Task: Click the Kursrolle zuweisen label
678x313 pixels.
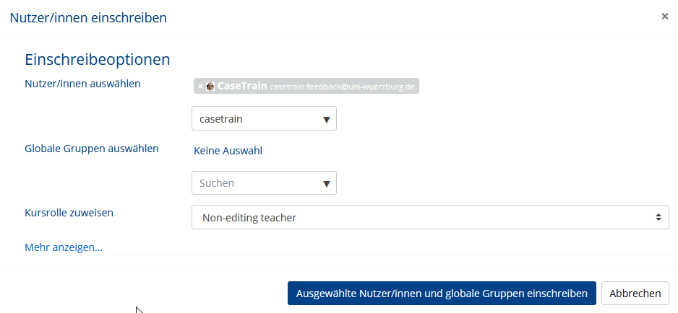Action: click(x=69, y=213)
